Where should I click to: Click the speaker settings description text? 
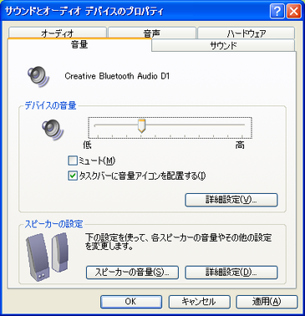click(x=178, y=242)
